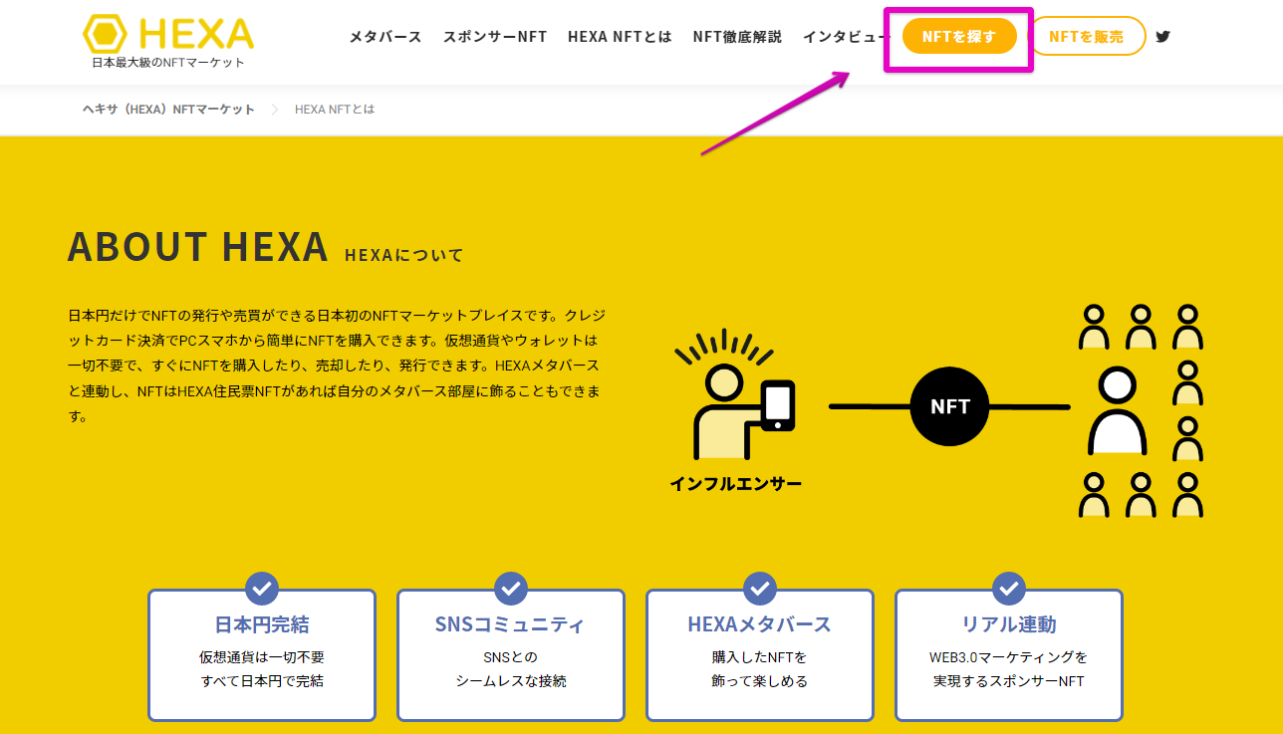The image size is (1283, 734).
Task: Open the NFT徹底解説 menu item
Action: coord(737,37)
